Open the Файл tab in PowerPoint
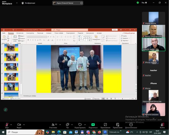The width and height of the screenshot is (169, 135). coord(4,33)
